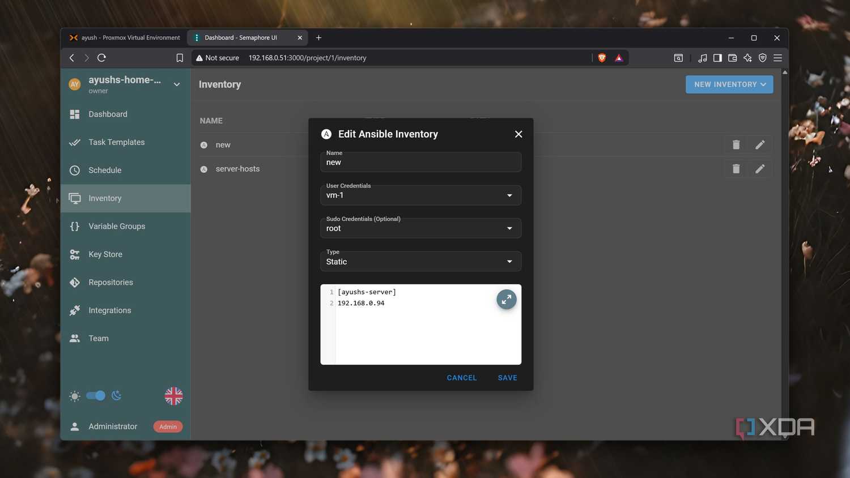Expand the ayushs-home project dropdown chevron

[x=177, y=84]
